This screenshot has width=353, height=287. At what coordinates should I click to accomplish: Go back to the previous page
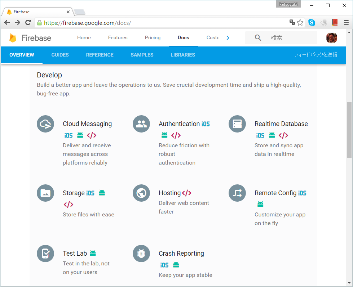[7, 22]
